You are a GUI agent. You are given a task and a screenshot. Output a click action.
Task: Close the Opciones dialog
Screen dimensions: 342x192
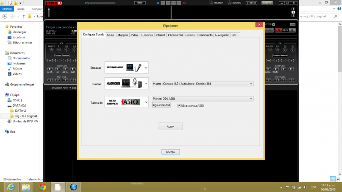click(259, 25)
